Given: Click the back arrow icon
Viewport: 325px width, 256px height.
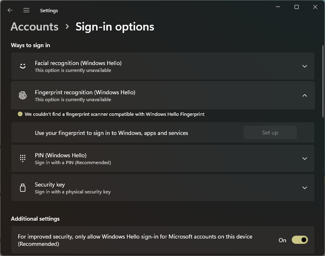Looking at the screenshot, I should click(10, 10).
